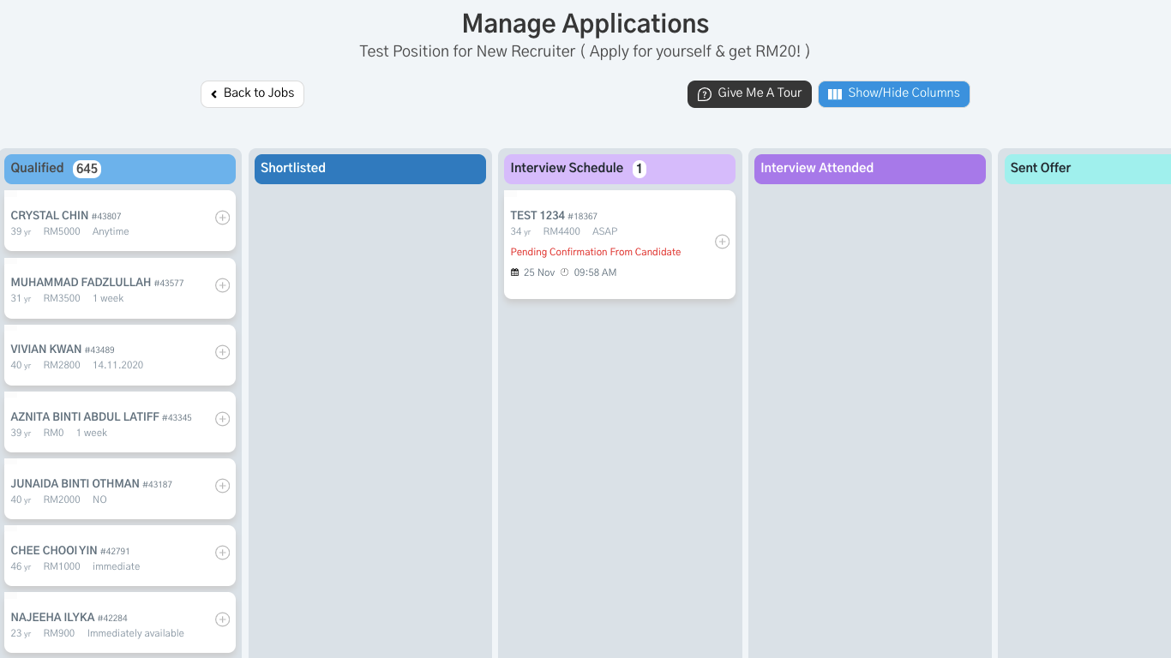Click the count badge on Interview Schedule
Viewport: 1171px width, 658px height.
coord(640,169)
